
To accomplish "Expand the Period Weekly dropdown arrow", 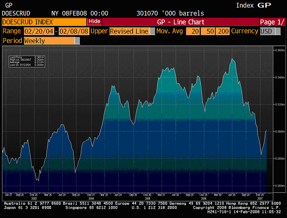I will coord(77,40).
